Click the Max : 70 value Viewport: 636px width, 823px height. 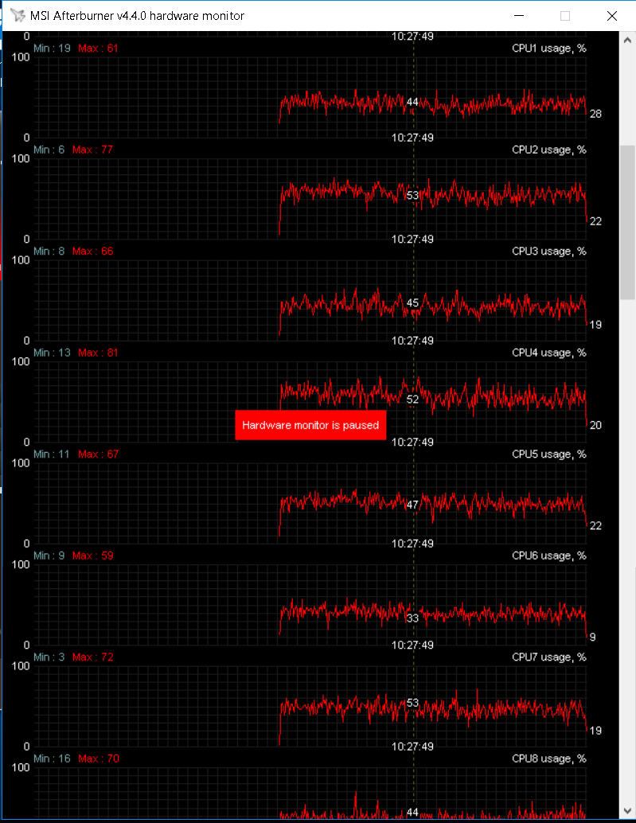[x=98, y=759]
